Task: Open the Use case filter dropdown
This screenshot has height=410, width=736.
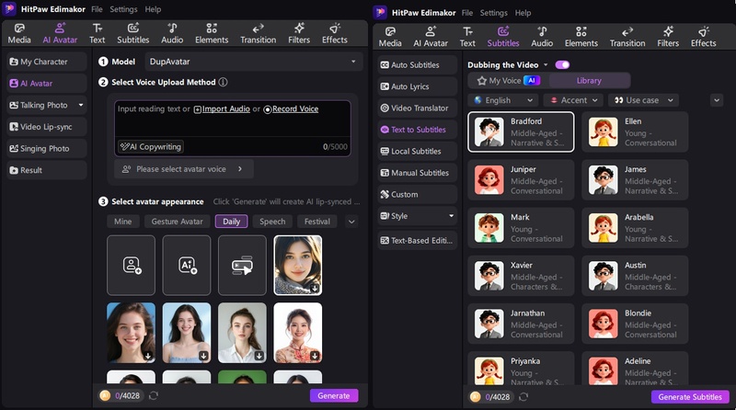Action: [x=643, y=100]
